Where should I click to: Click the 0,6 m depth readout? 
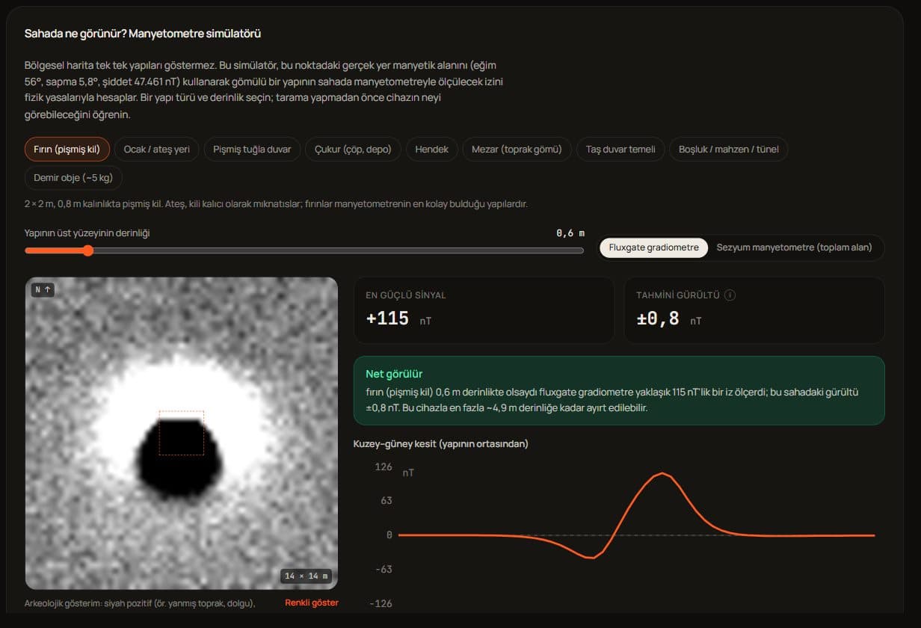(570, 233)
